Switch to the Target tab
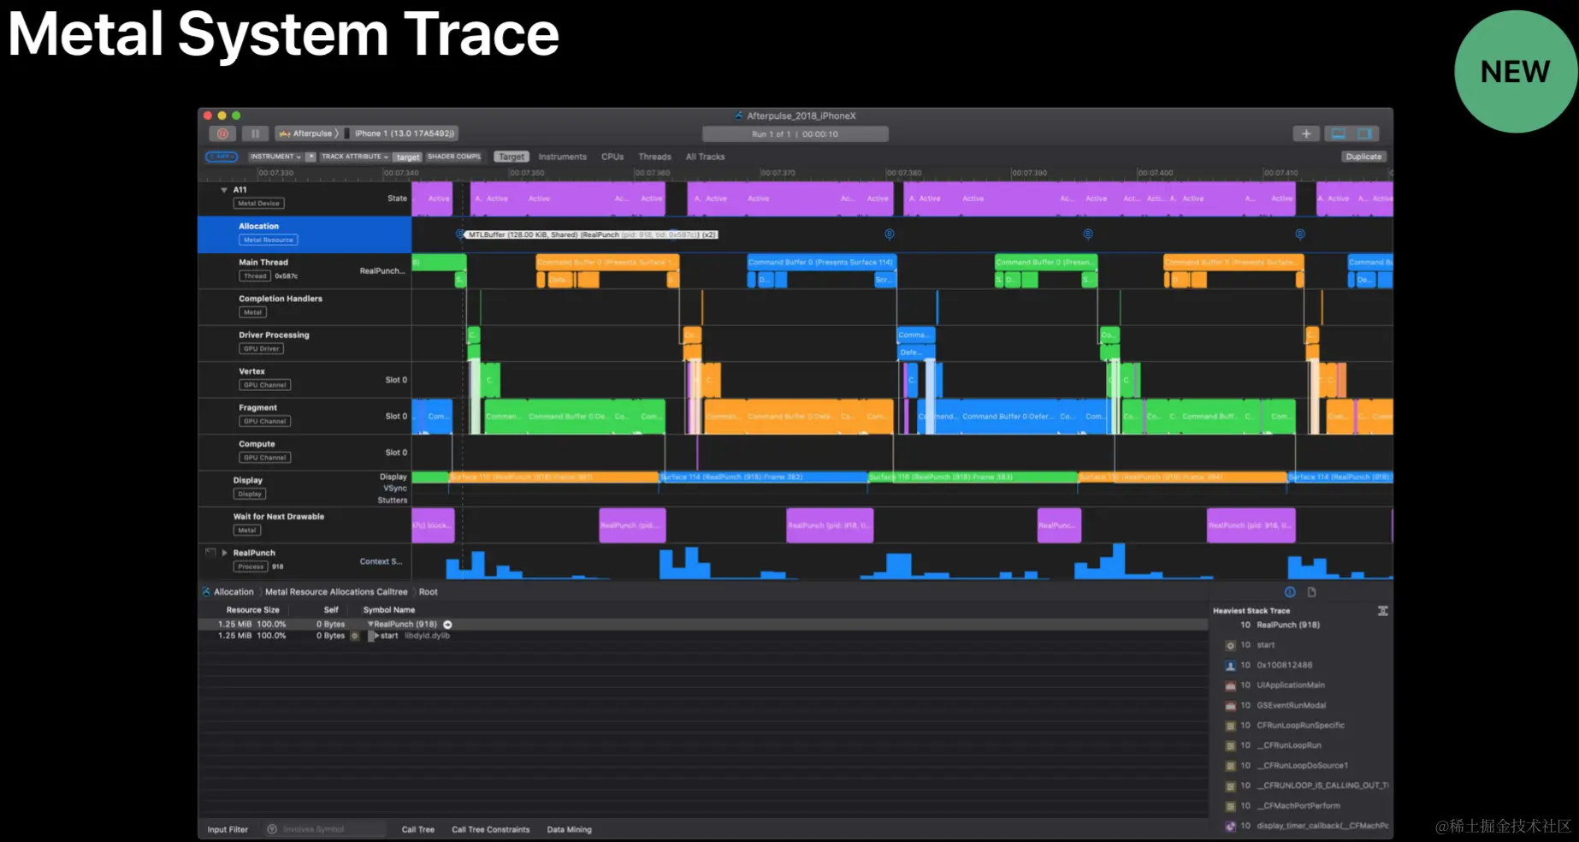 (x=512, y=157)
